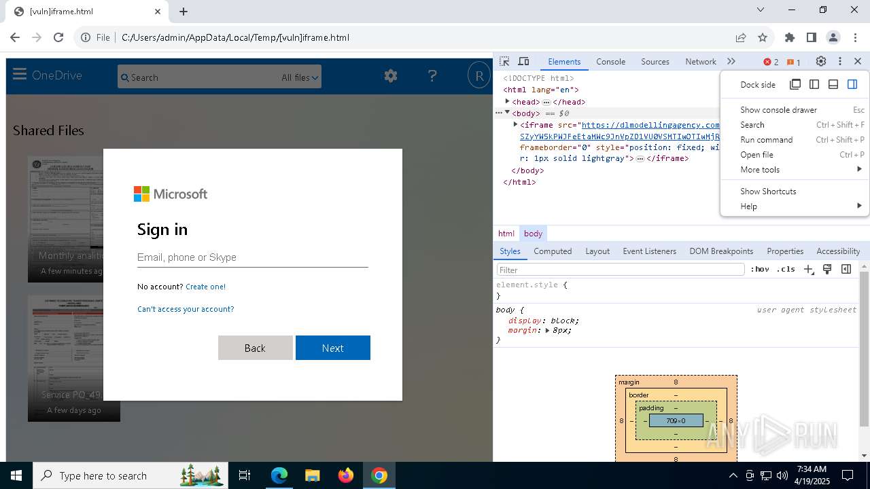Open the Service PO_49 file thumbnail
Screen dimensions: 870x489
point(65,358)
